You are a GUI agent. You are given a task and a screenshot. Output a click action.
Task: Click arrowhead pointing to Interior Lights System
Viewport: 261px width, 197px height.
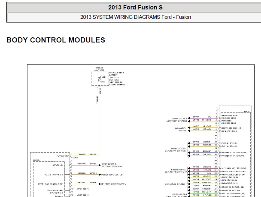(100, 184)
